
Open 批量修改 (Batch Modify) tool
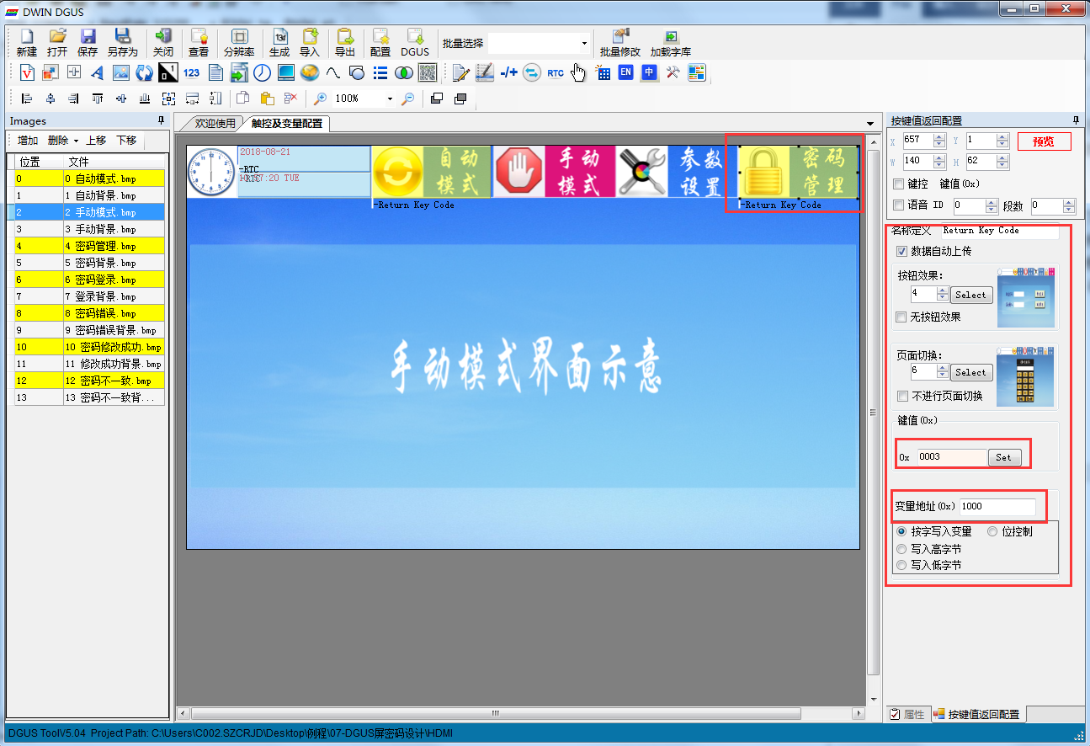pyautogui.click(x=620, y=42)
